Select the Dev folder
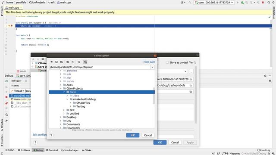The height and width of the screenshot is (155, 276). (x=69, y=121)
